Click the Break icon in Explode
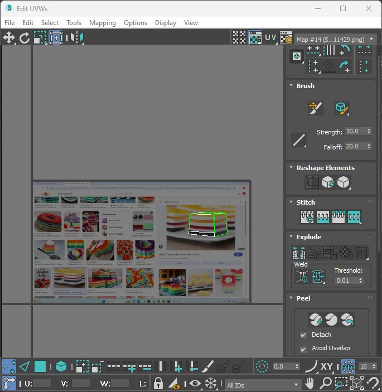Image resolution: width=382 pixels, height=392 pixels. coord(299,253)
